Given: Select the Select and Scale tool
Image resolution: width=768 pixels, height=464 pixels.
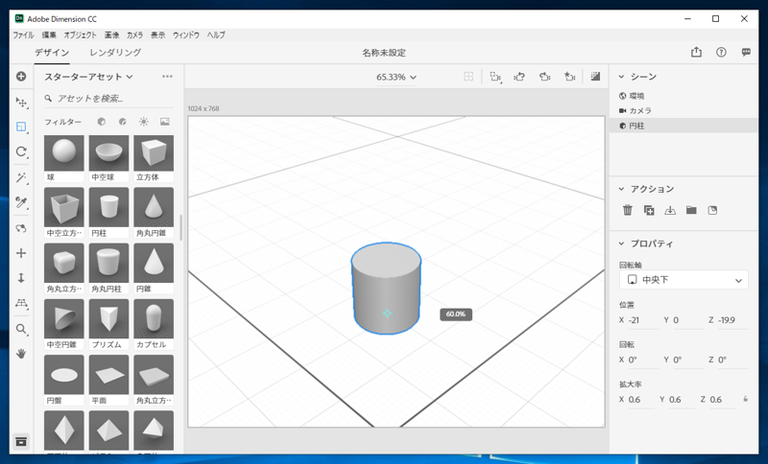Looking at the screenshot, I should 21,128.
